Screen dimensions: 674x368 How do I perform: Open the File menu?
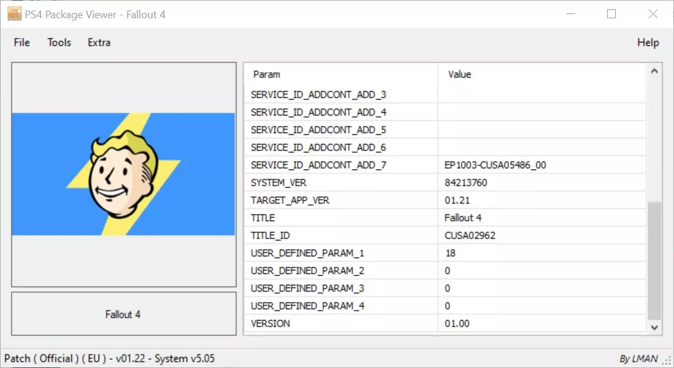tap(22, 42)
